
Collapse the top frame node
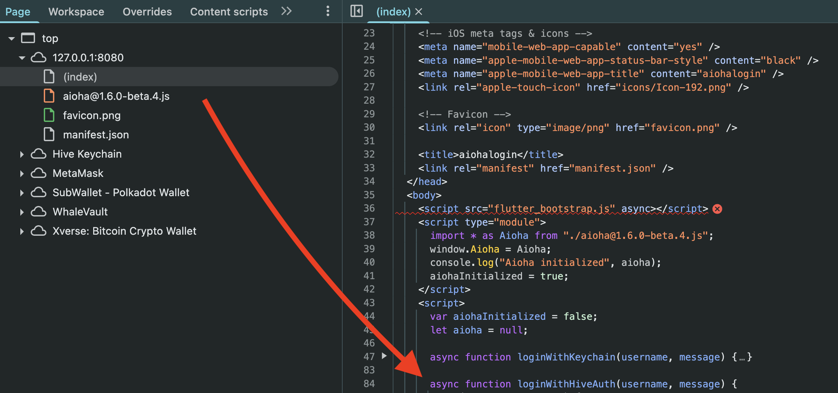click(12, 39)
